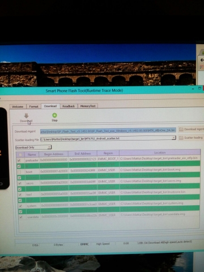
Task: Enable the boot partition checkbox
Action: coord(19,172)
